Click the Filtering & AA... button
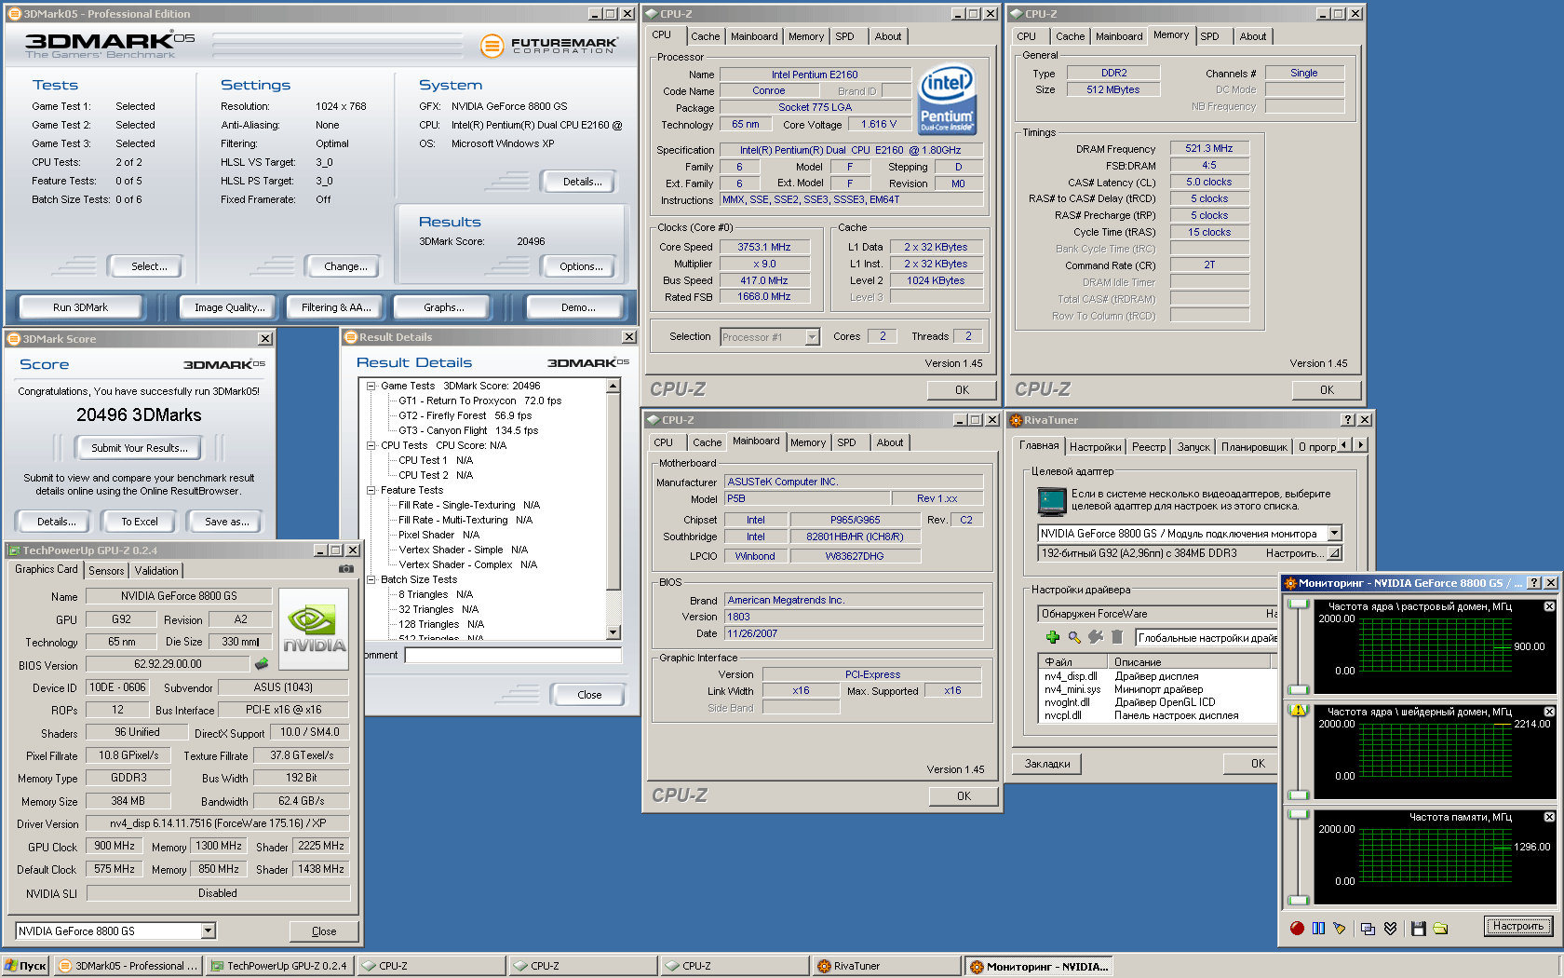The width and height of the screenshot is (1564, 978). pos(336,307)
